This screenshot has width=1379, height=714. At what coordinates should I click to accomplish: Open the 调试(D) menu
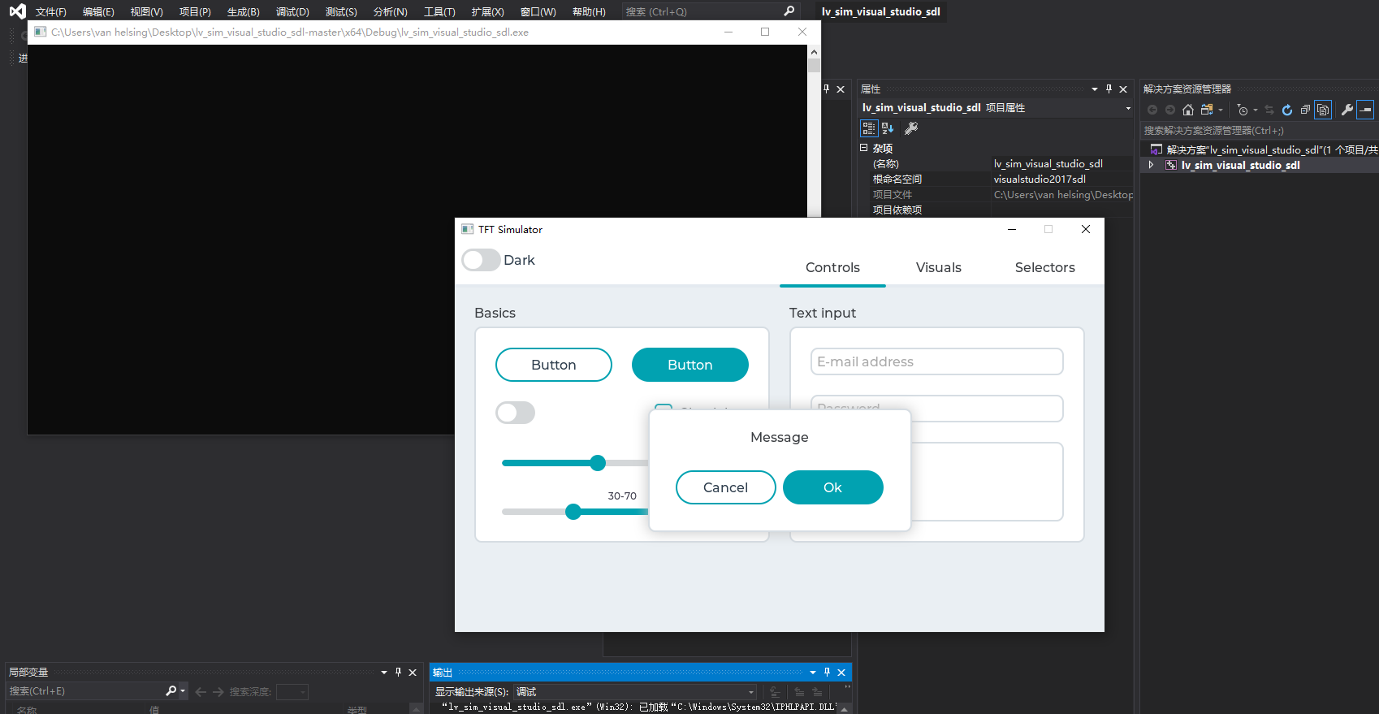point(292,11)
